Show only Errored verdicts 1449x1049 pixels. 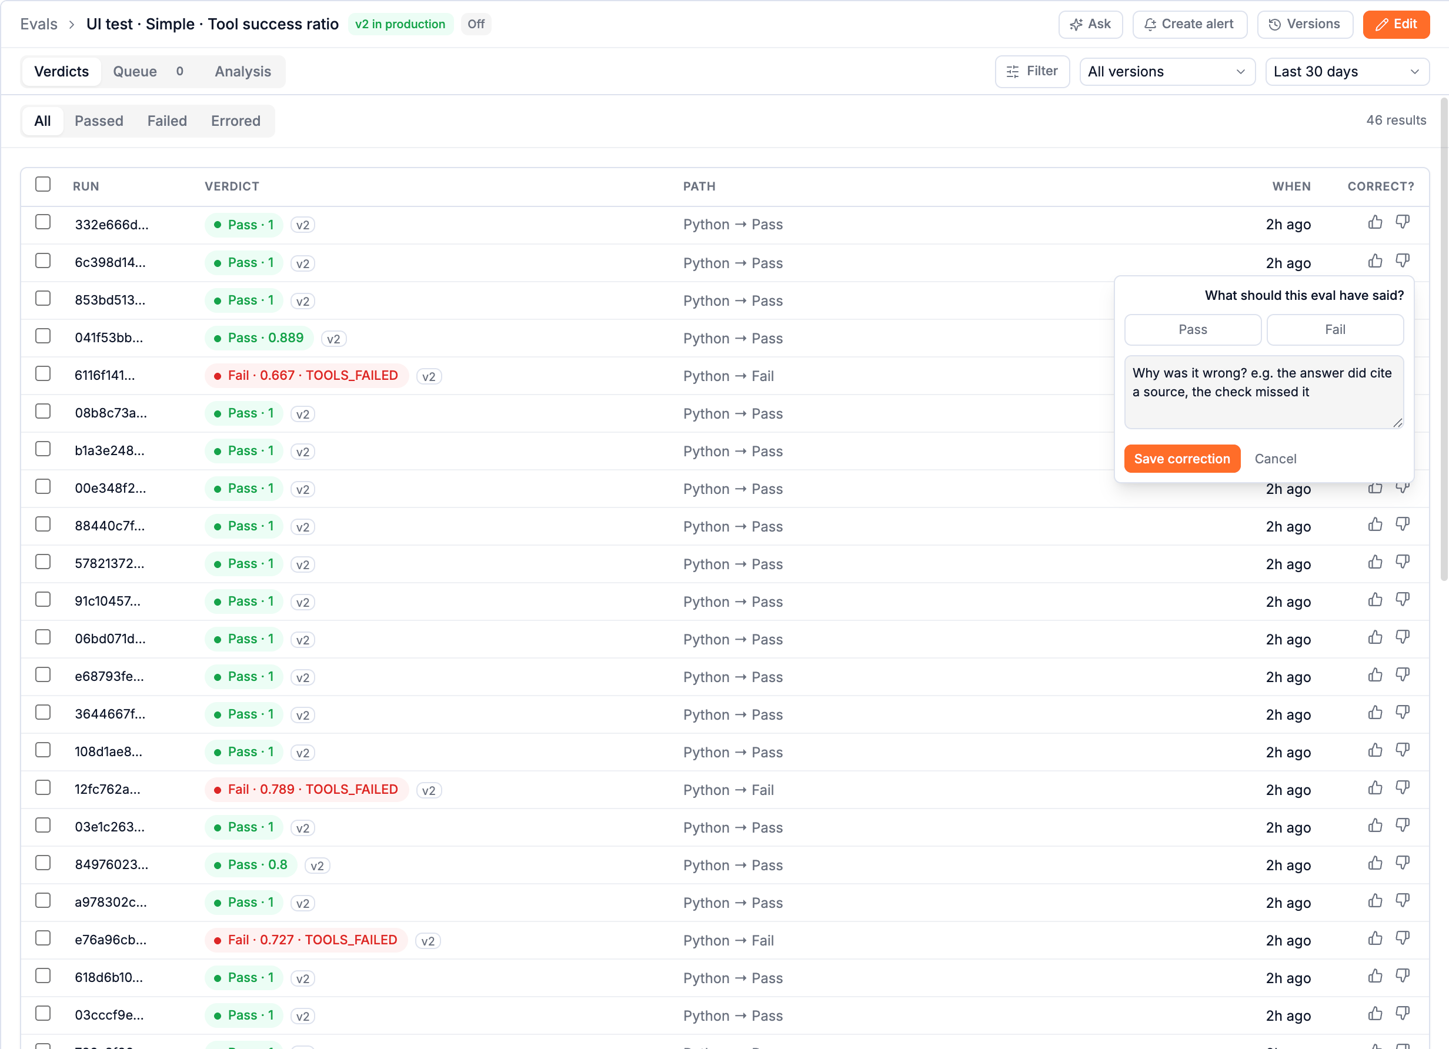tap(236, 121)
